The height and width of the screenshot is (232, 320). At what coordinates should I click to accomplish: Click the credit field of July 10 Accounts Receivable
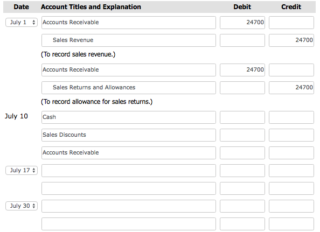291,153
